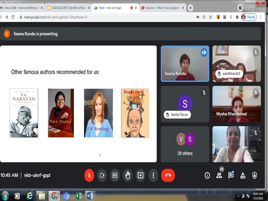This screenshot has width=268, height=201.
Task: Open Excel from the taskbar
Action: [x=78, y=196]
